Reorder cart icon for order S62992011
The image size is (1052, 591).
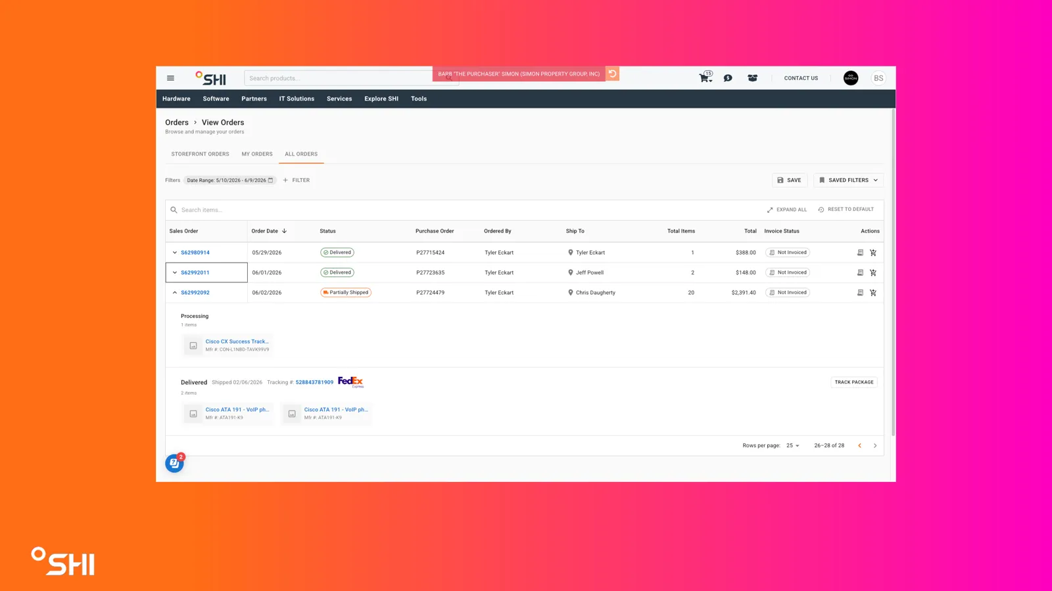(873, 273)
